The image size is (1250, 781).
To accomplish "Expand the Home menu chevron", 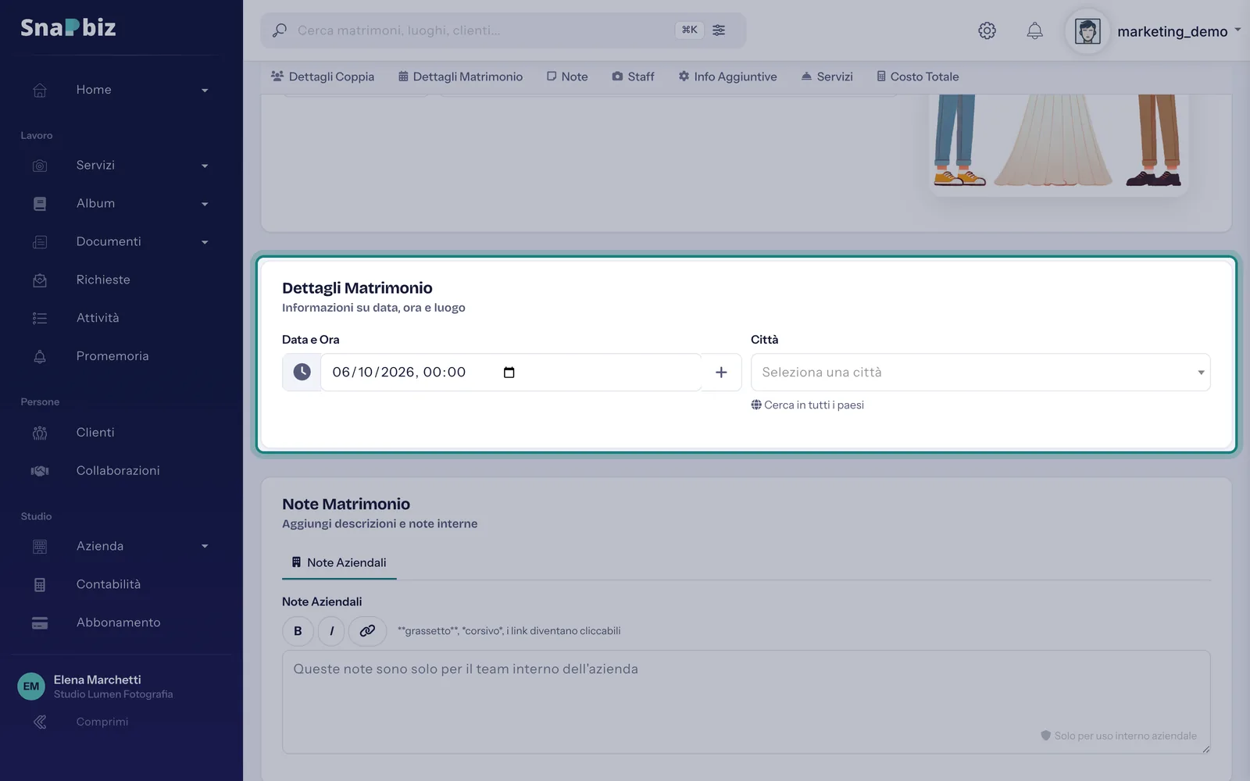I will tap(205, 91).
